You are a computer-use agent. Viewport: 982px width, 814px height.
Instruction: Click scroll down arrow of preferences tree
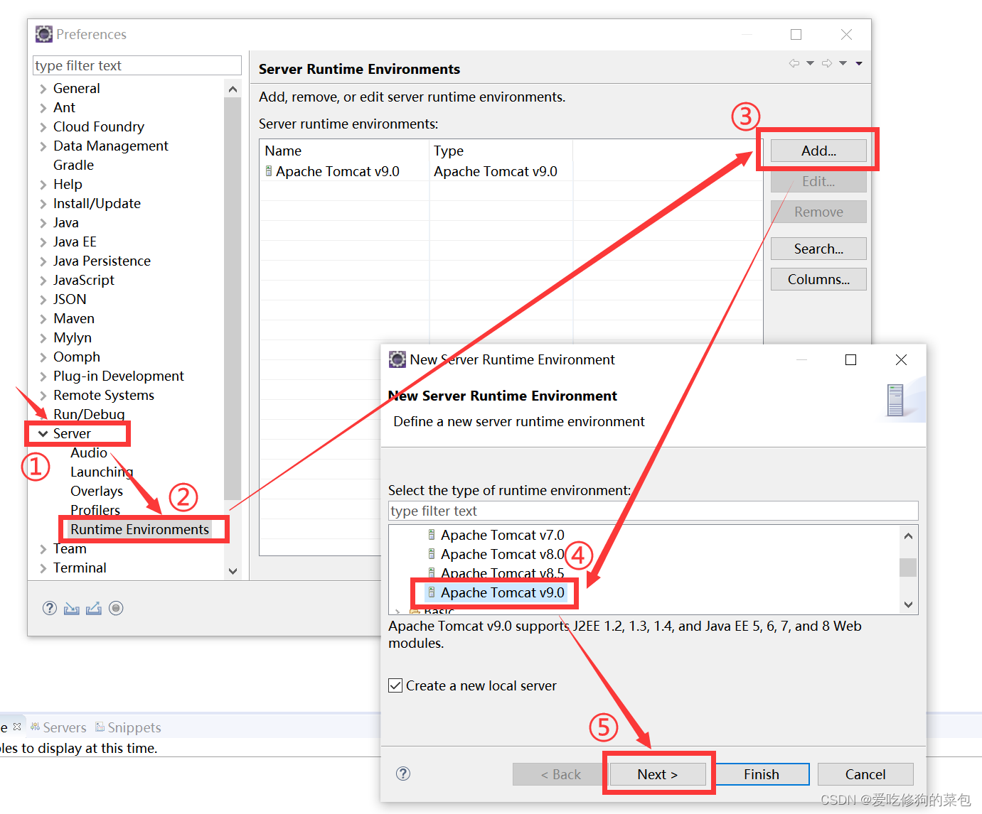pos(233,571)
